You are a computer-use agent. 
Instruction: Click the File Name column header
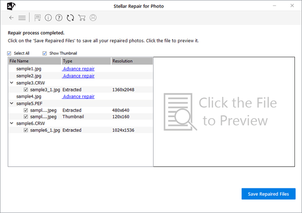pos(34,61)
